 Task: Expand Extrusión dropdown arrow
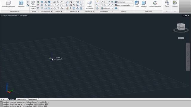coord(21,8)
